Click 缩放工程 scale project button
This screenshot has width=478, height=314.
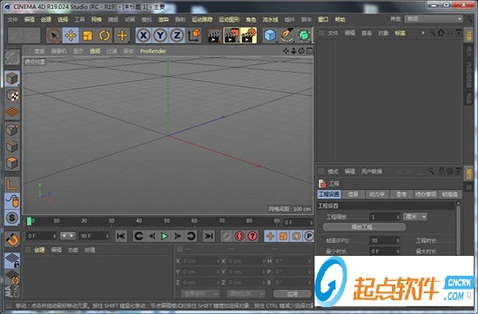point(364,227)
